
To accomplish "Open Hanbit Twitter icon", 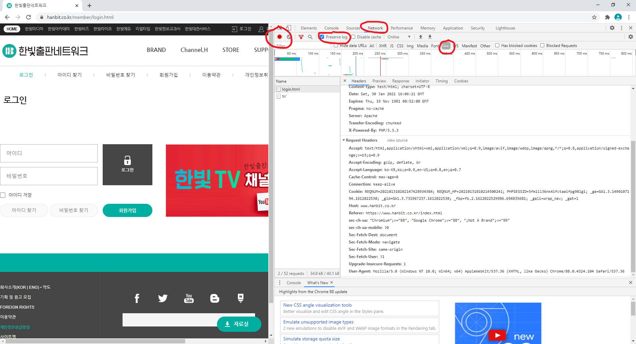I will 163,298.
